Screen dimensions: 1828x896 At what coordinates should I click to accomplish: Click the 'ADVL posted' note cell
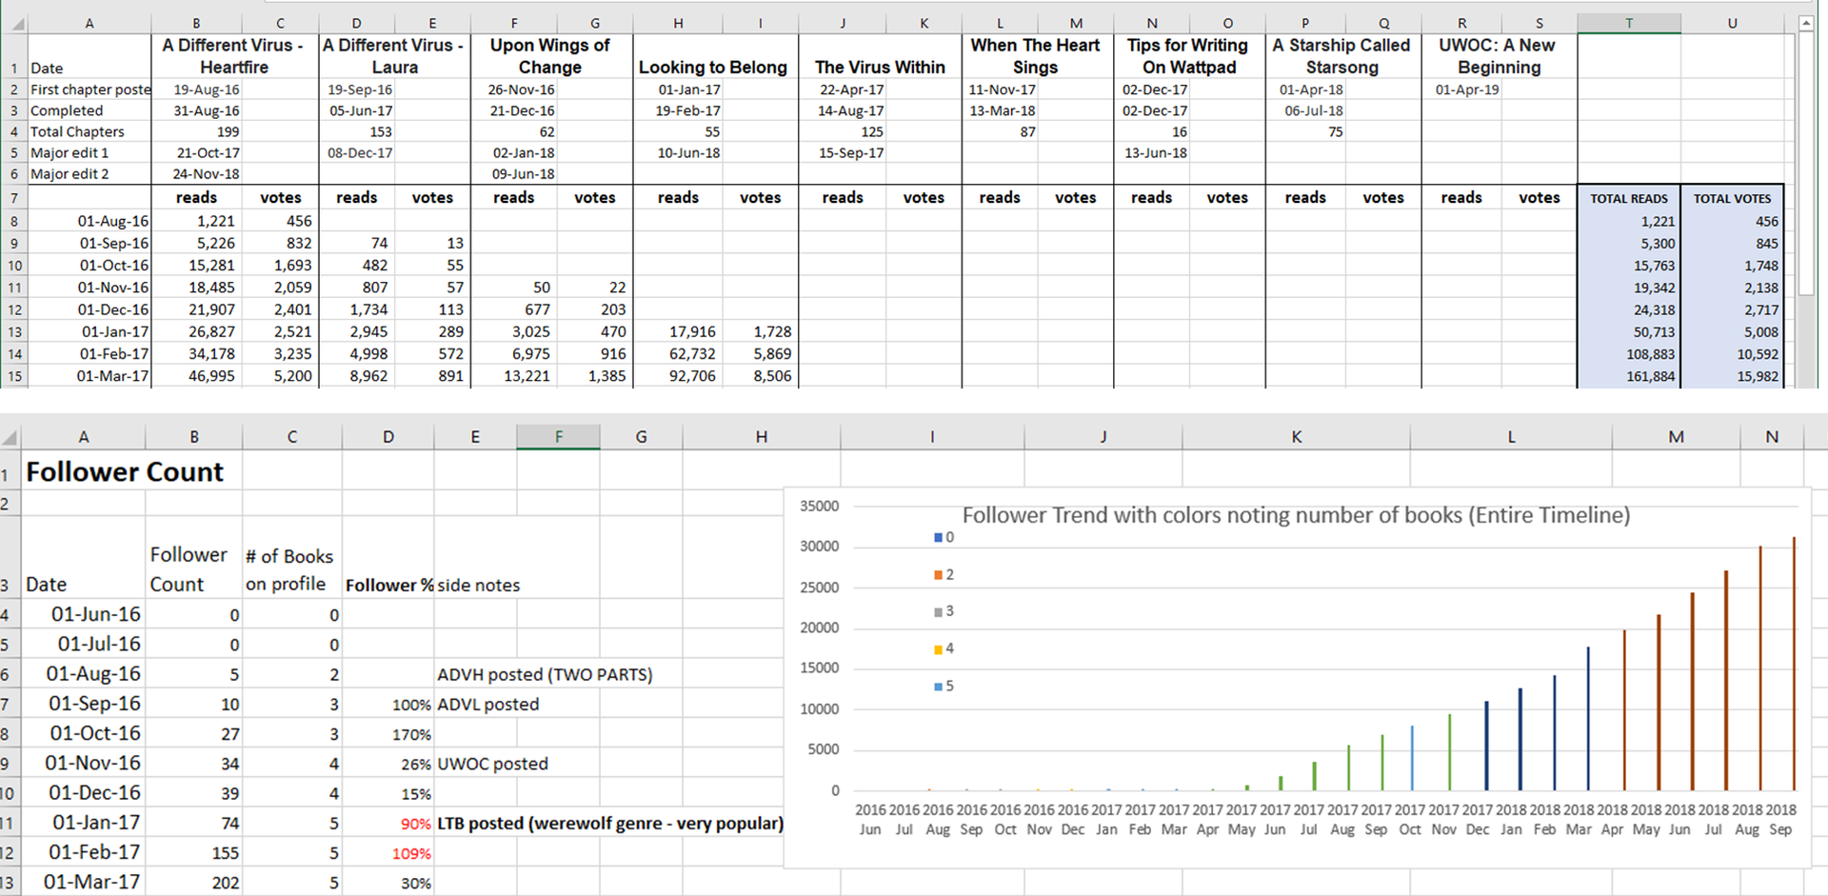[487, 704]
